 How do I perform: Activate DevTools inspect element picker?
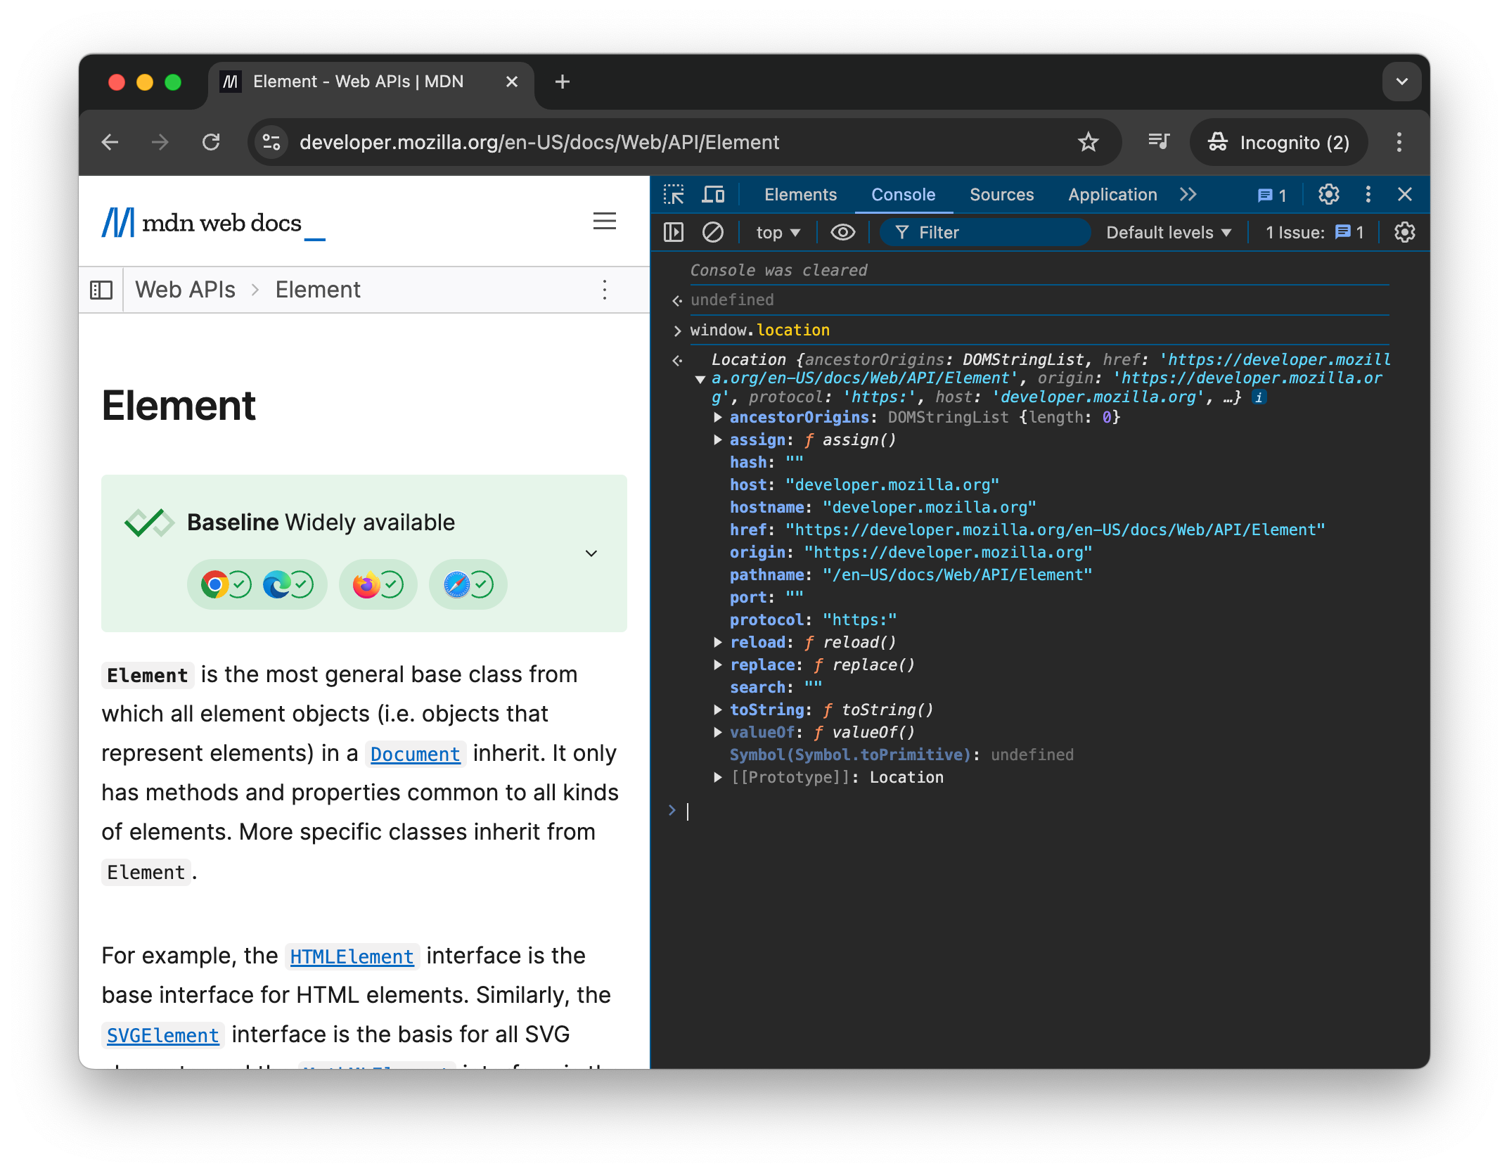click(x=673, y=195)
